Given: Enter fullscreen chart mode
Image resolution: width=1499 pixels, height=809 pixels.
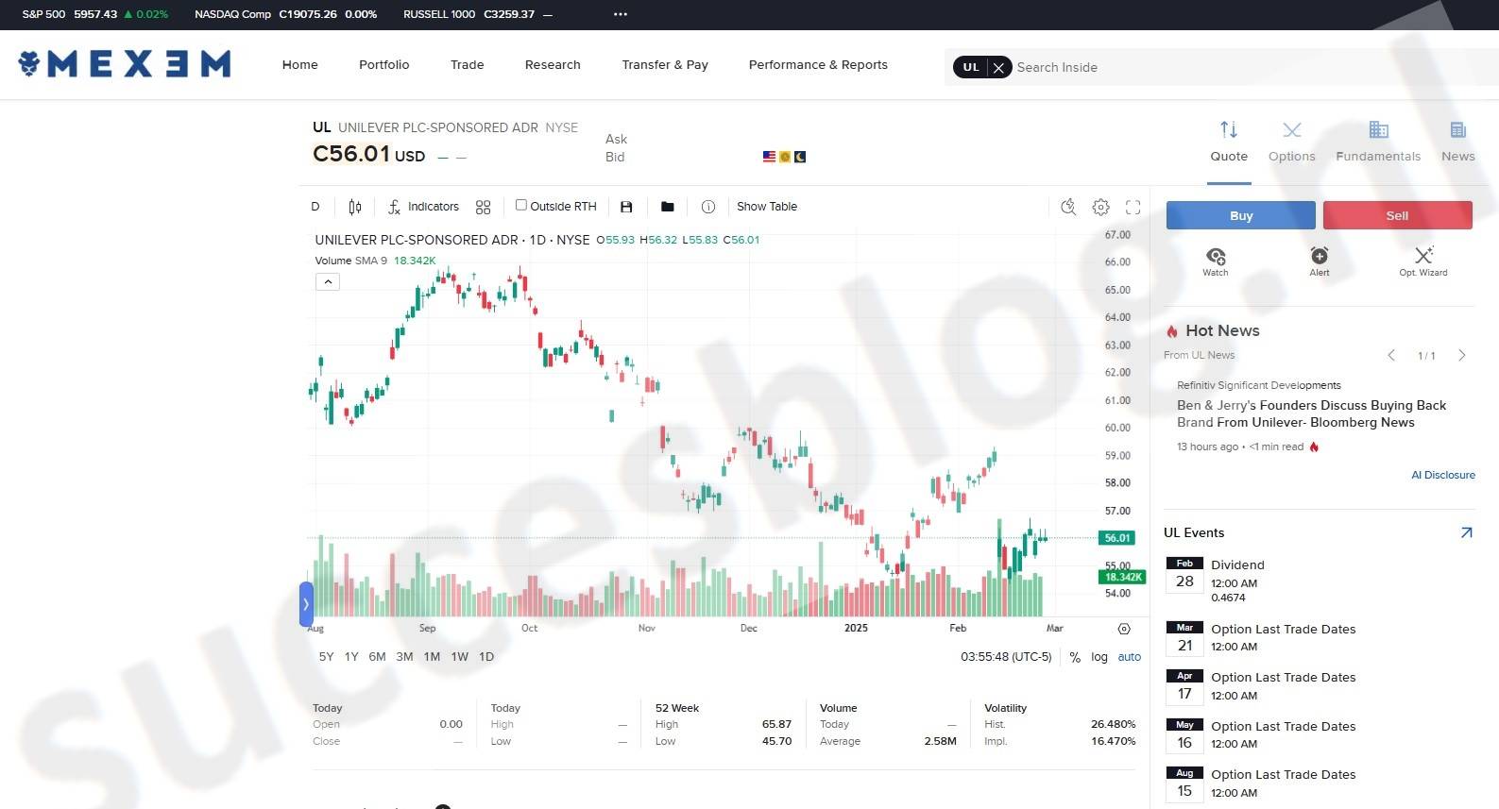Looking at the screenshot, I should click(1133, 207).
